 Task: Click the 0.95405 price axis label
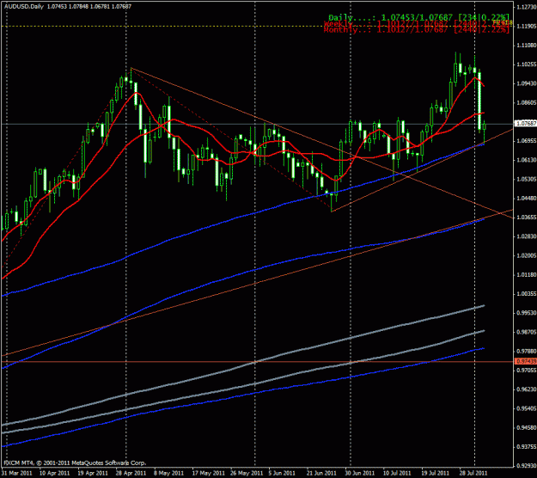pos(527,408)
